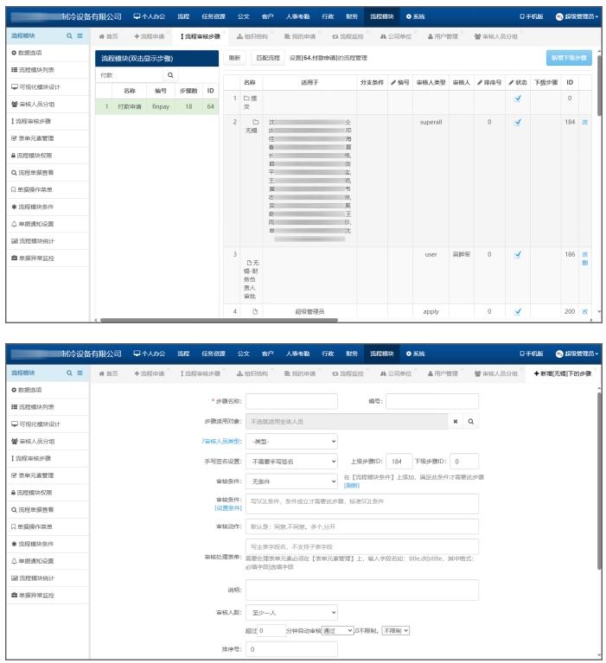The width and height of the screenshot is (606, 663).
Task: Expand the 手写签名设置 dropdown
Action: (x=290, y=462)
